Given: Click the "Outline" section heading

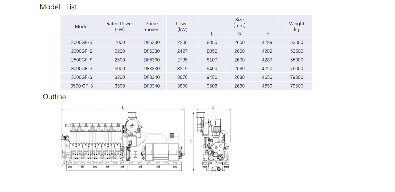Looking at the screenshot, I should pyautogui.click(x=54, y=97).
